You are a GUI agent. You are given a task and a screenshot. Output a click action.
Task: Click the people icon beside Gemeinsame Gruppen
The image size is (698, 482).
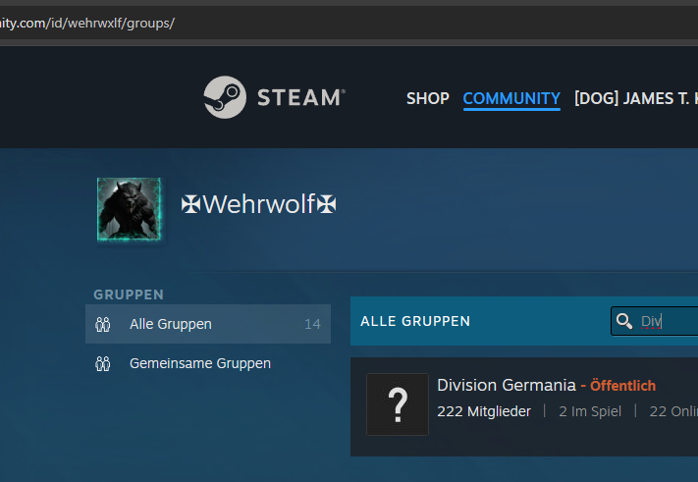coord(103,363)
